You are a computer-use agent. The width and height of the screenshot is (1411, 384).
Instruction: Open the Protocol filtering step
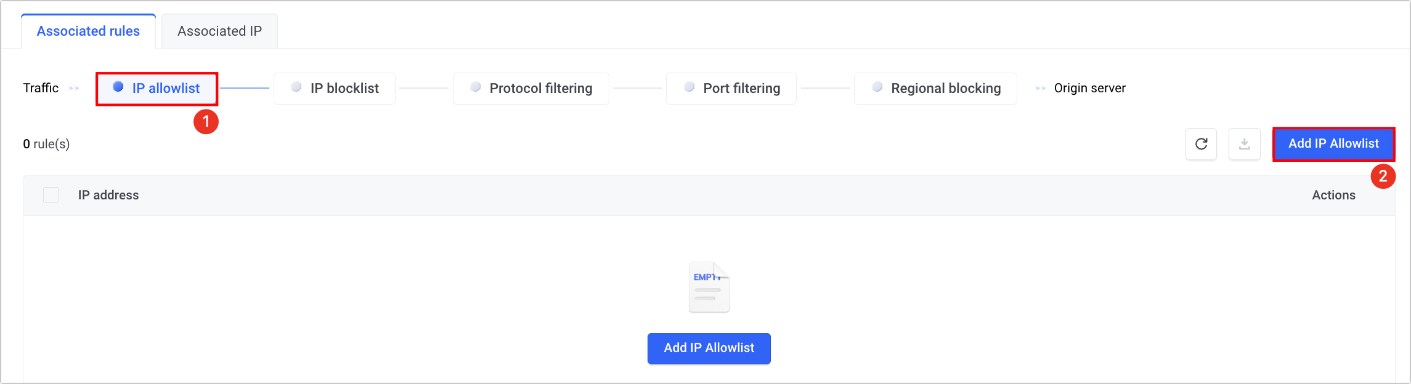[531, 89]
